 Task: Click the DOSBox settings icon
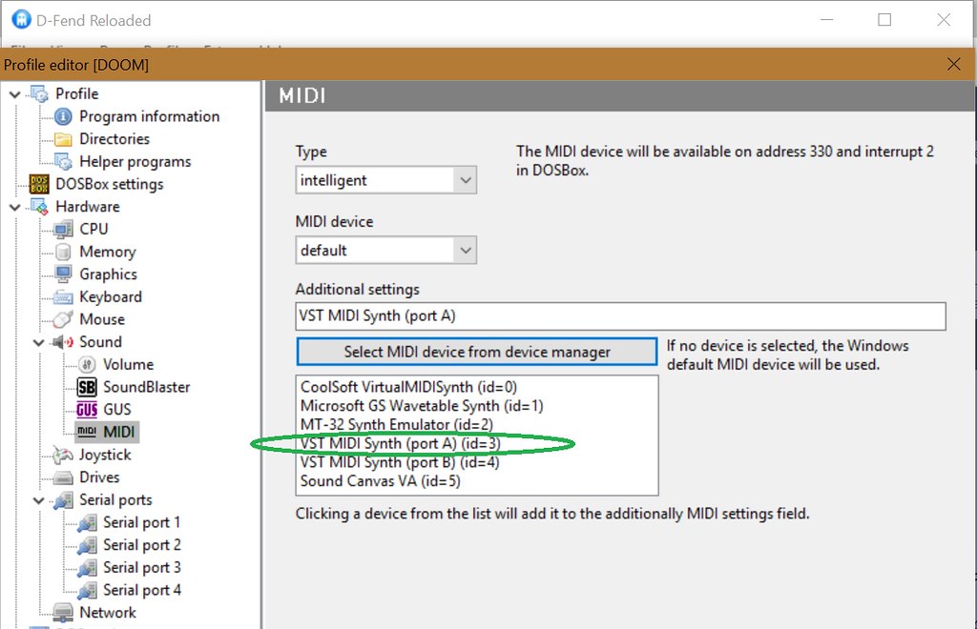pos(39,184)
